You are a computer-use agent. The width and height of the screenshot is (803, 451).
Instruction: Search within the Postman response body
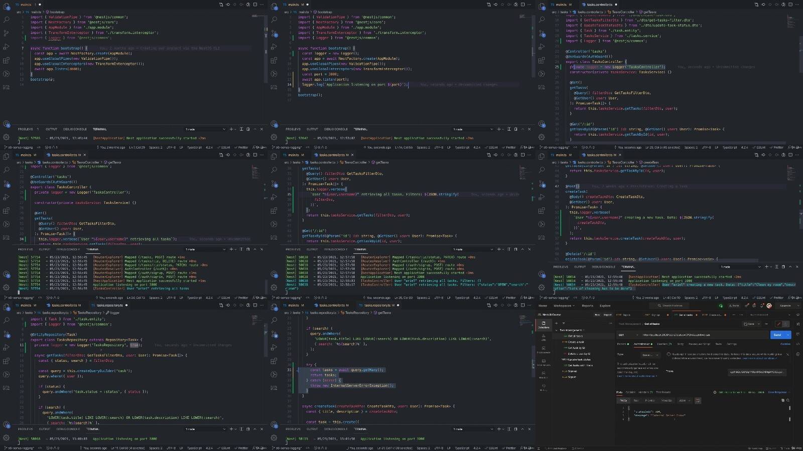pos(788,400)
